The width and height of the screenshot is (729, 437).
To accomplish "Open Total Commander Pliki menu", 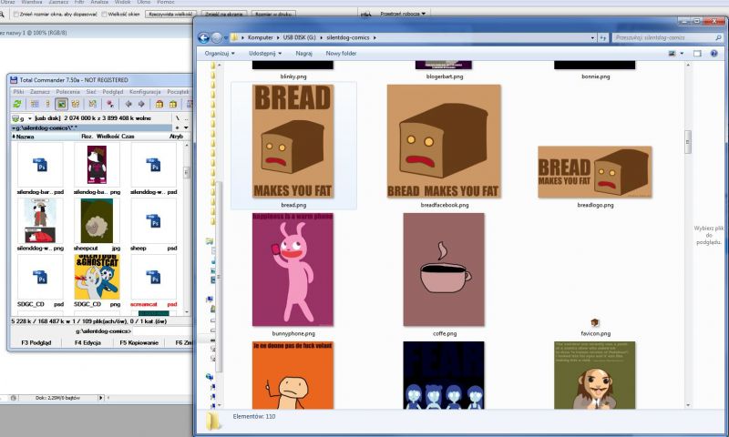I will click(x=18, y=92).
